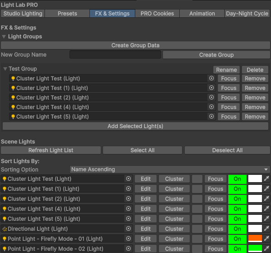Open object picker for Cluster Light Test (1) in Scene Lights

128,189
